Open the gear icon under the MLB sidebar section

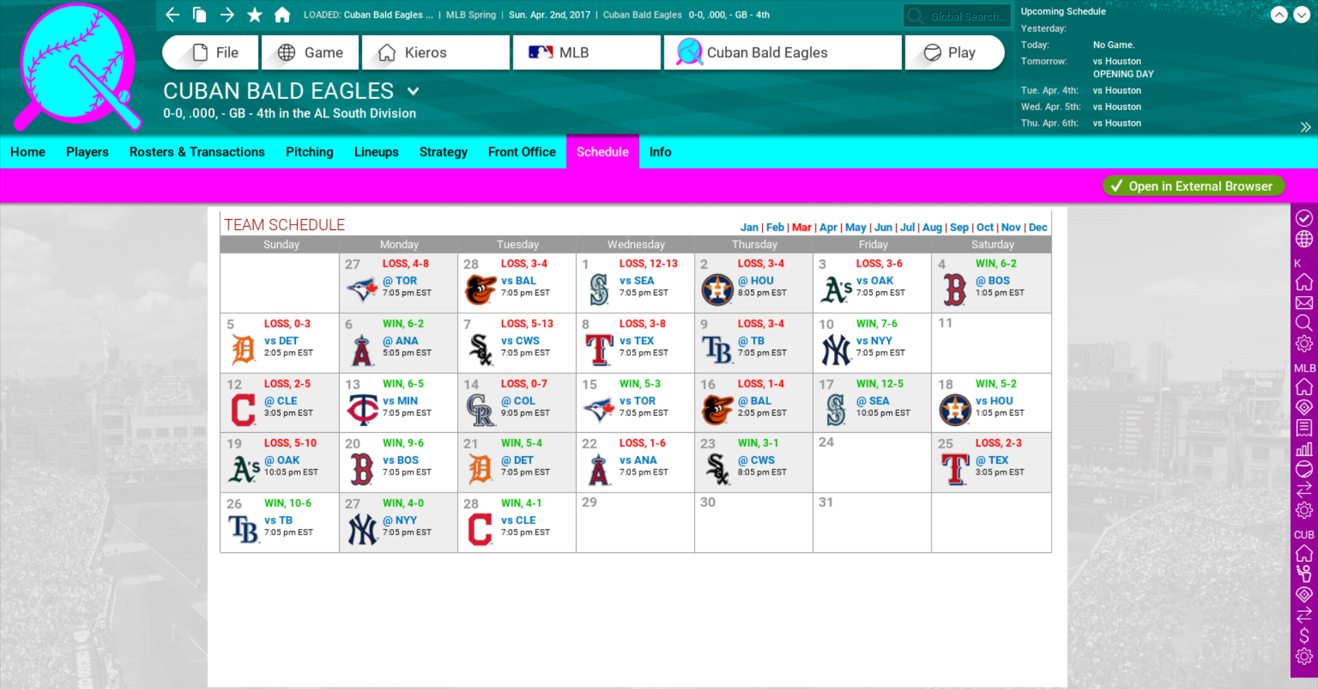pos(1304,510)
